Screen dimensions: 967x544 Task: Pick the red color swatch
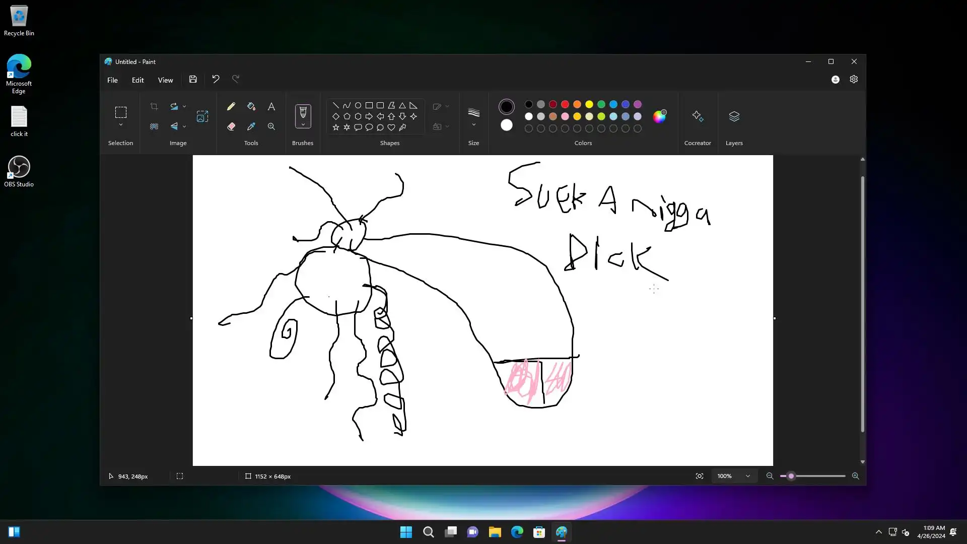point(565,104)
